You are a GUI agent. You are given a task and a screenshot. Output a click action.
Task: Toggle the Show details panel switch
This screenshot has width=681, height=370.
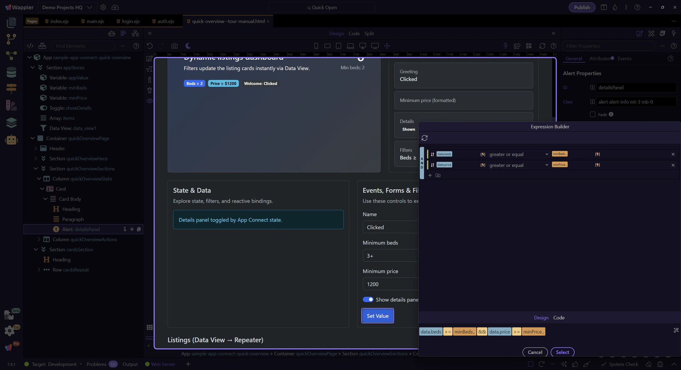click(x=368, y=299)
